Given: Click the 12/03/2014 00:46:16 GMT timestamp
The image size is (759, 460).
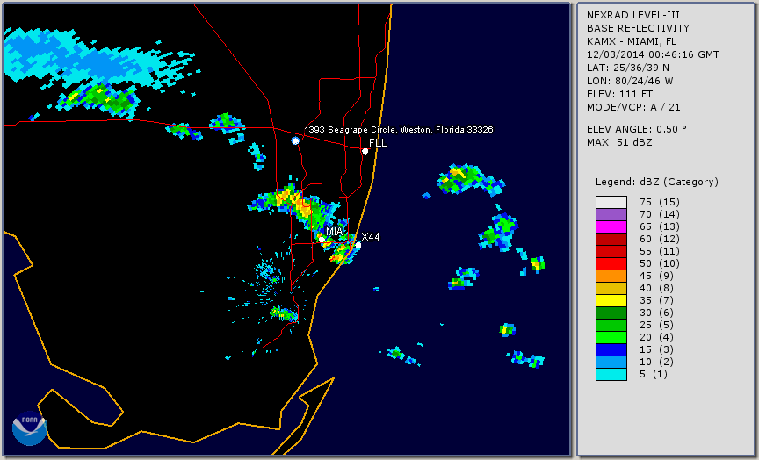Looking at the screenshot, I should point(653,54).
